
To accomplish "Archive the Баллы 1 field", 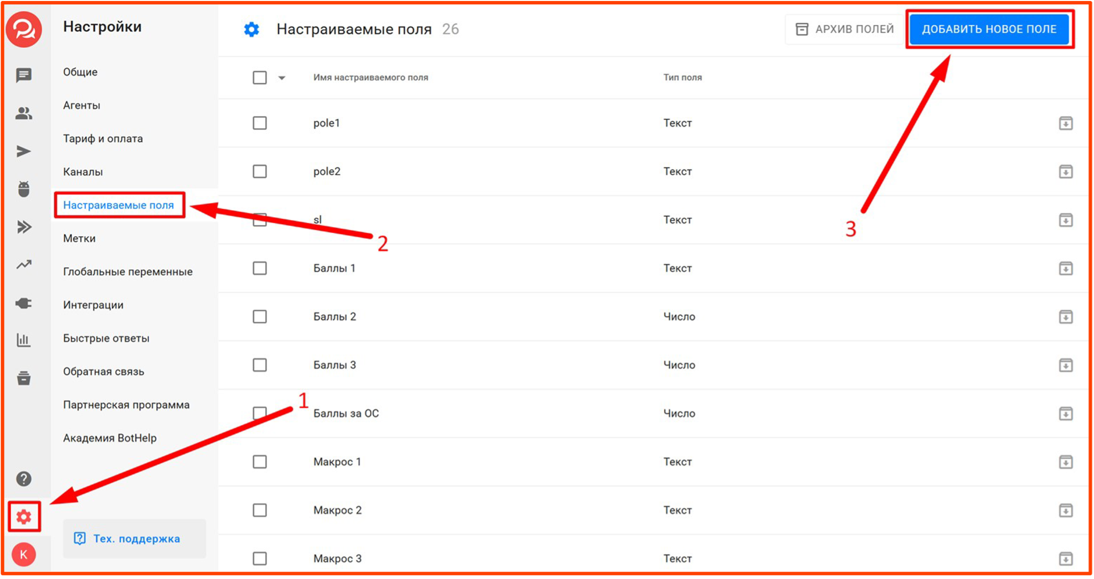I will point(1066,268).
